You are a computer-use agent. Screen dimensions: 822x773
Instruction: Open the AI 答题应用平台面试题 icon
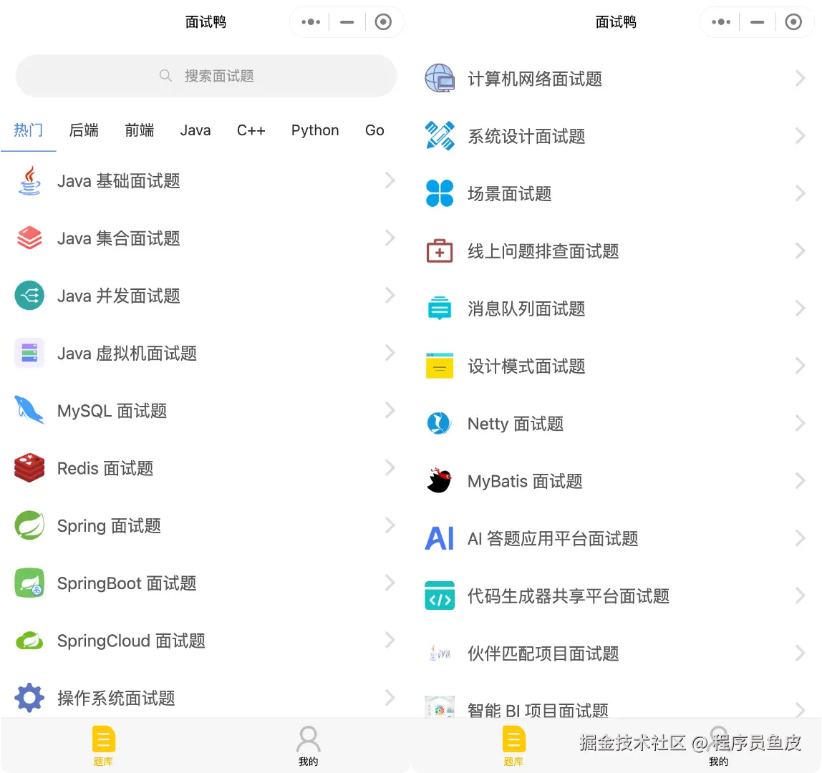point(439,538)
